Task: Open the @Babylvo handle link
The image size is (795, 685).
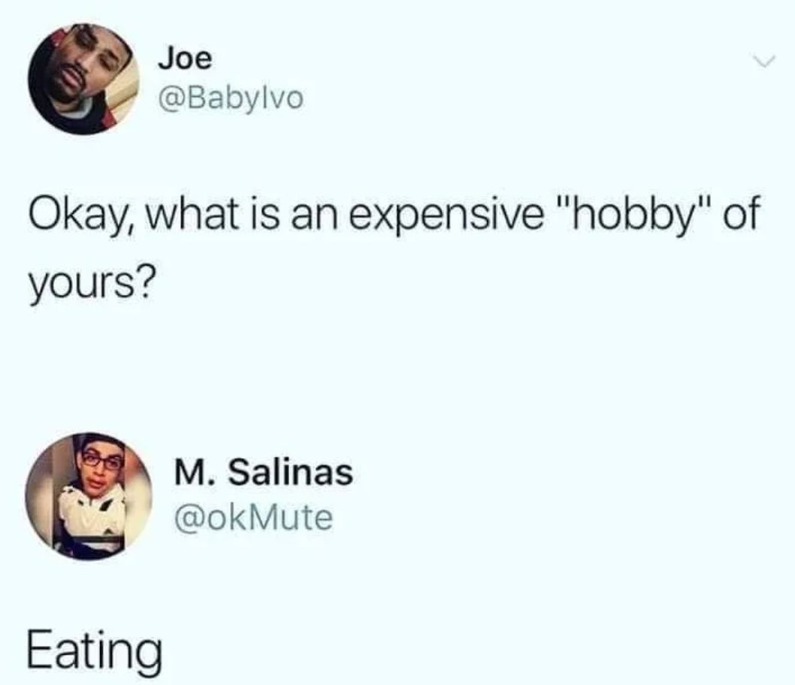Action: click(231, 98)
